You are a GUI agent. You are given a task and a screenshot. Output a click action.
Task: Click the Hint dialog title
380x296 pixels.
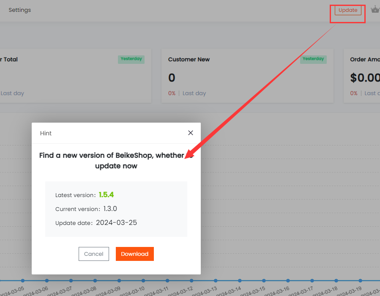46,133
